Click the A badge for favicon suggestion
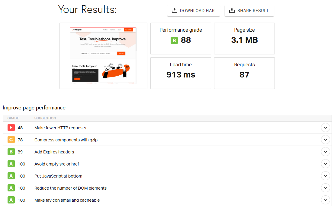This screenshot has width=334, height=208. 11,200
